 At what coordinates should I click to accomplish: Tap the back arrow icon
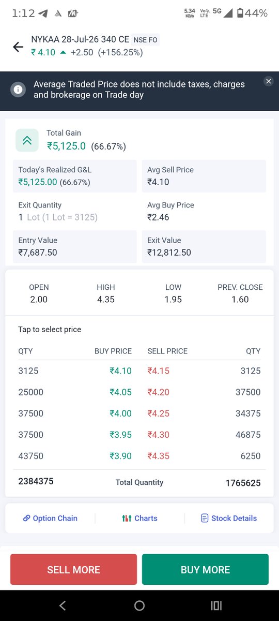click(18, 47)
